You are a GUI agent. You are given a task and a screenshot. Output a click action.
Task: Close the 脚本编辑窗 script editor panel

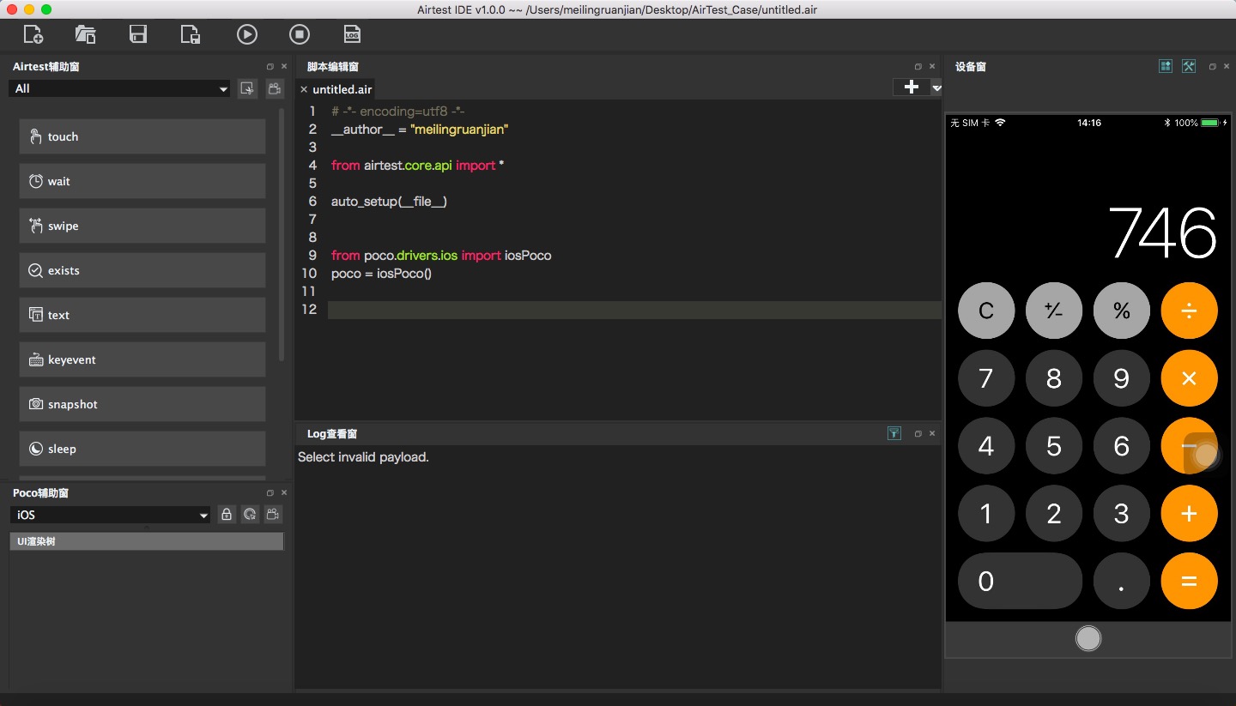932,66
